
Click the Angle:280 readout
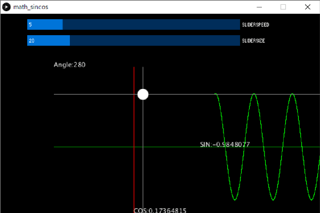70,64
